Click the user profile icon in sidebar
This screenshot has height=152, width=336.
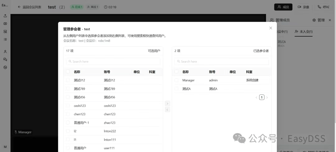click(5, 52)
